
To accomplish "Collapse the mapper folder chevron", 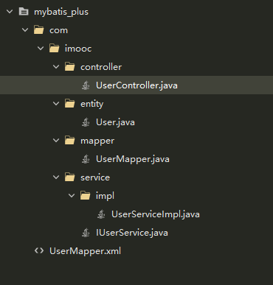I will (56, 141).
